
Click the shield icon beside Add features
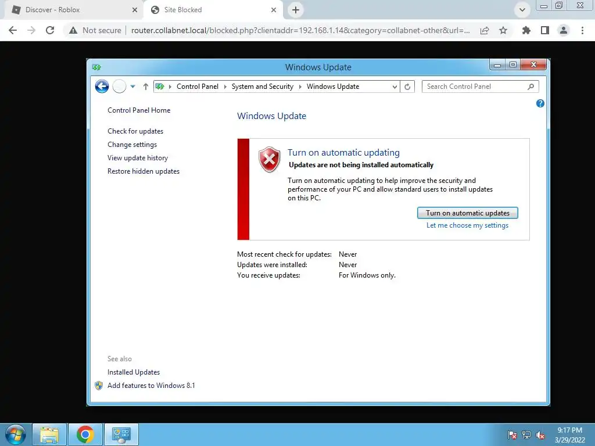pos(99,386)
